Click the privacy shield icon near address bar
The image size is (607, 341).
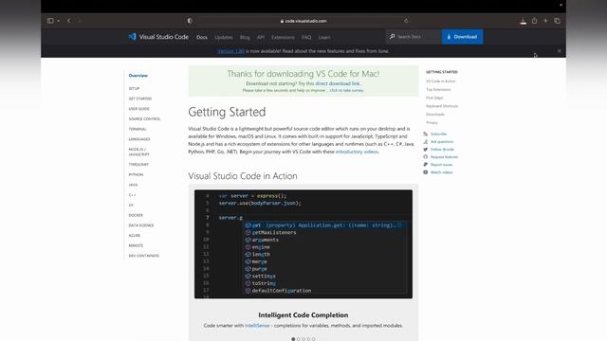190,21
